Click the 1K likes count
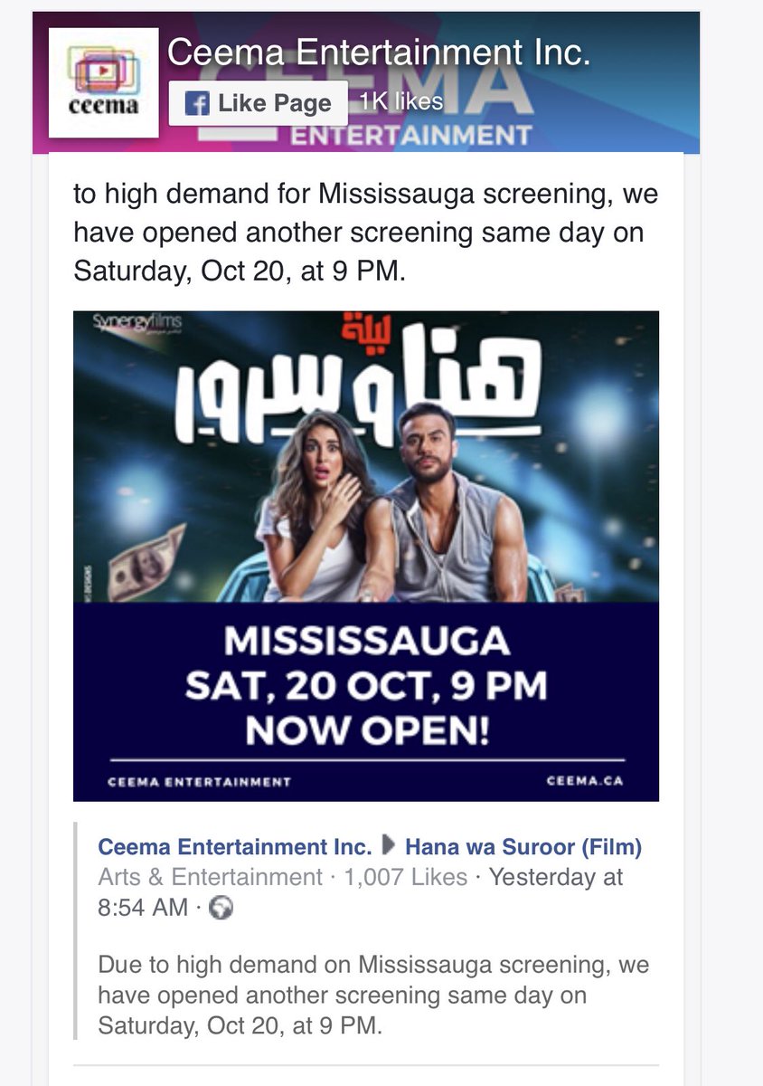763x1086 pixels. (400, 101)
